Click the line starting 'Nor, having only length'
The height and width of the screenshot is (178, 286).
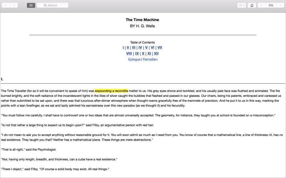[59, 159]
